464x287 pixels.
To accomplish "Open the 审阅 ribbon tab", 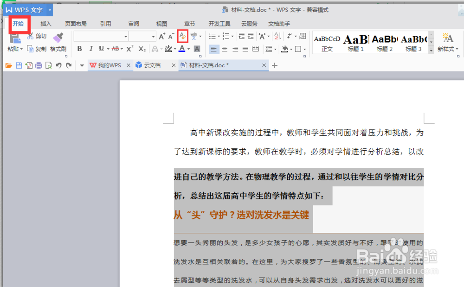I will click(134, 23).
